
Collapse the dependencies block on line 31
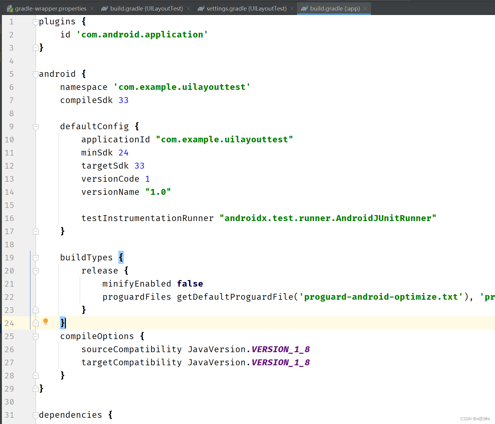36,415
